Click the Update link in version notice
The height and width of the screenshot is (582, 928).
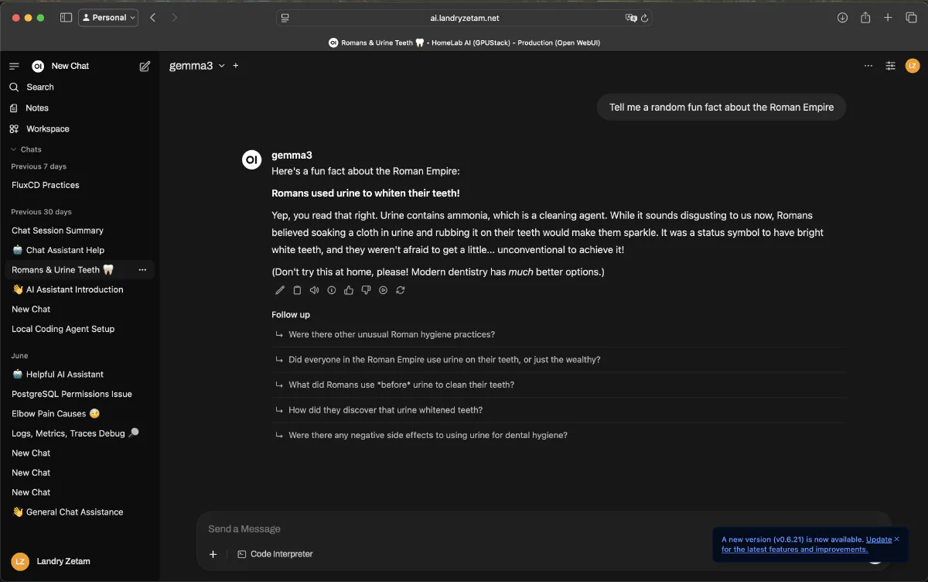879,539
